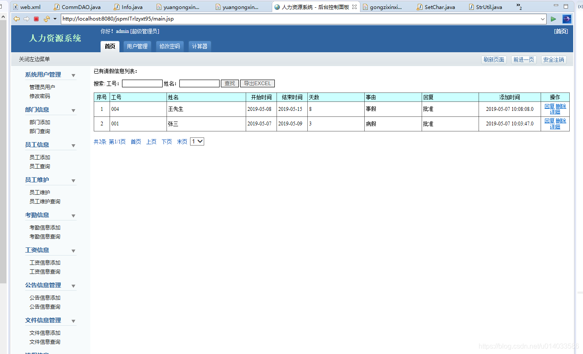Open 工资信息查询 in the sidebar
Viewport: 583px width, 354px height.
pos(45,272)
